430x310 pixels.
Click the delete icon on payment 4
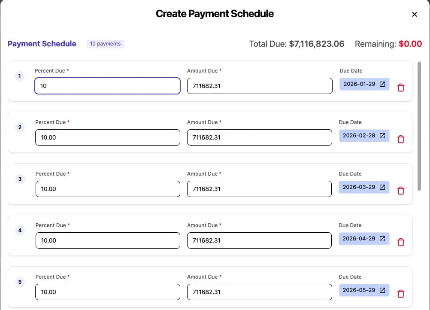(x=401, y=242)
